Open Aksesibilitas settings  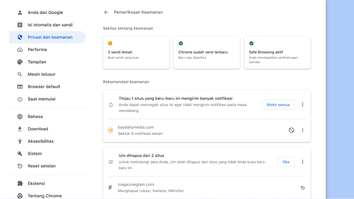pyautogui.click(x=48, y=141)
